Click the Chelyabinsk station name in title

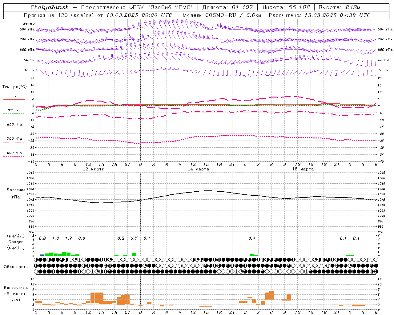tap(50, 7)
